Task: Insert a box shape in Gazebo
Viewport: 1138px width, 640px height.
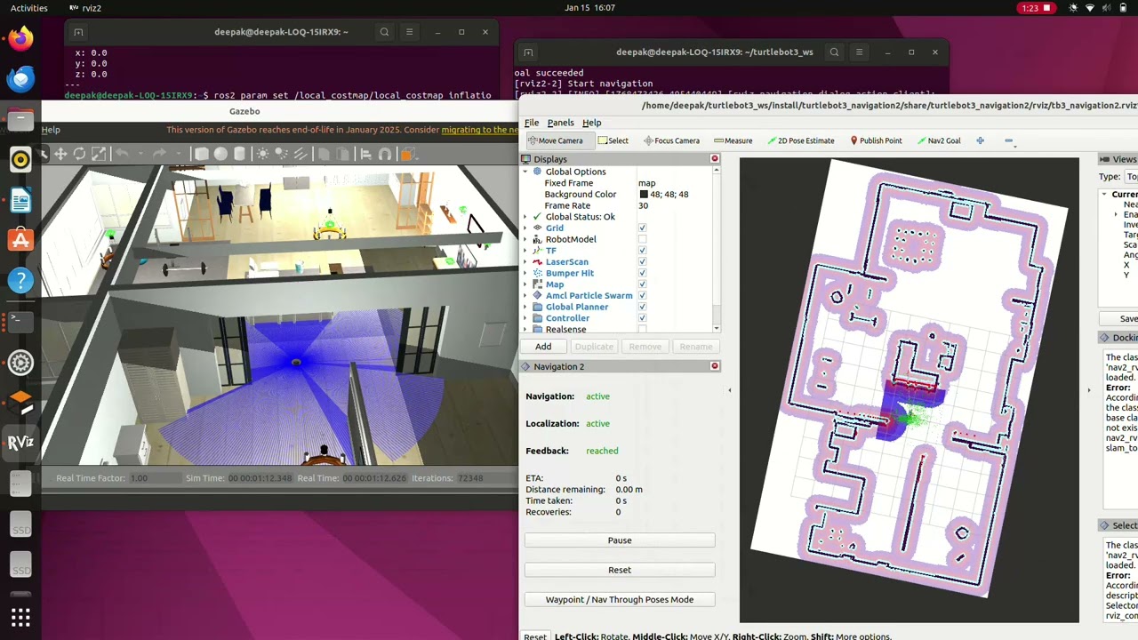Action: coord(202,154)
